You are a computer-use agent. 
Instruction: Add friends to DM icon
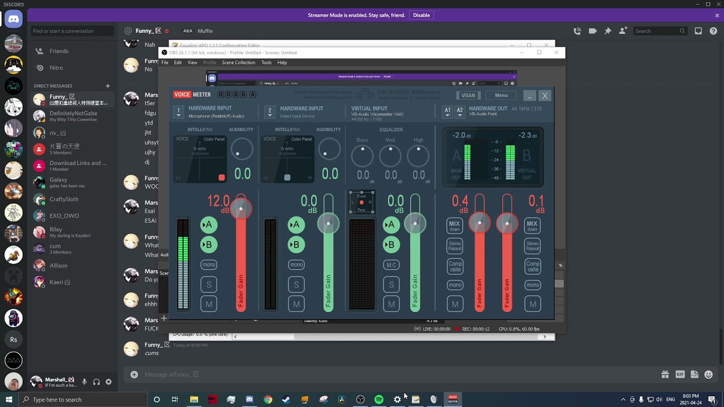click(623, 31)
